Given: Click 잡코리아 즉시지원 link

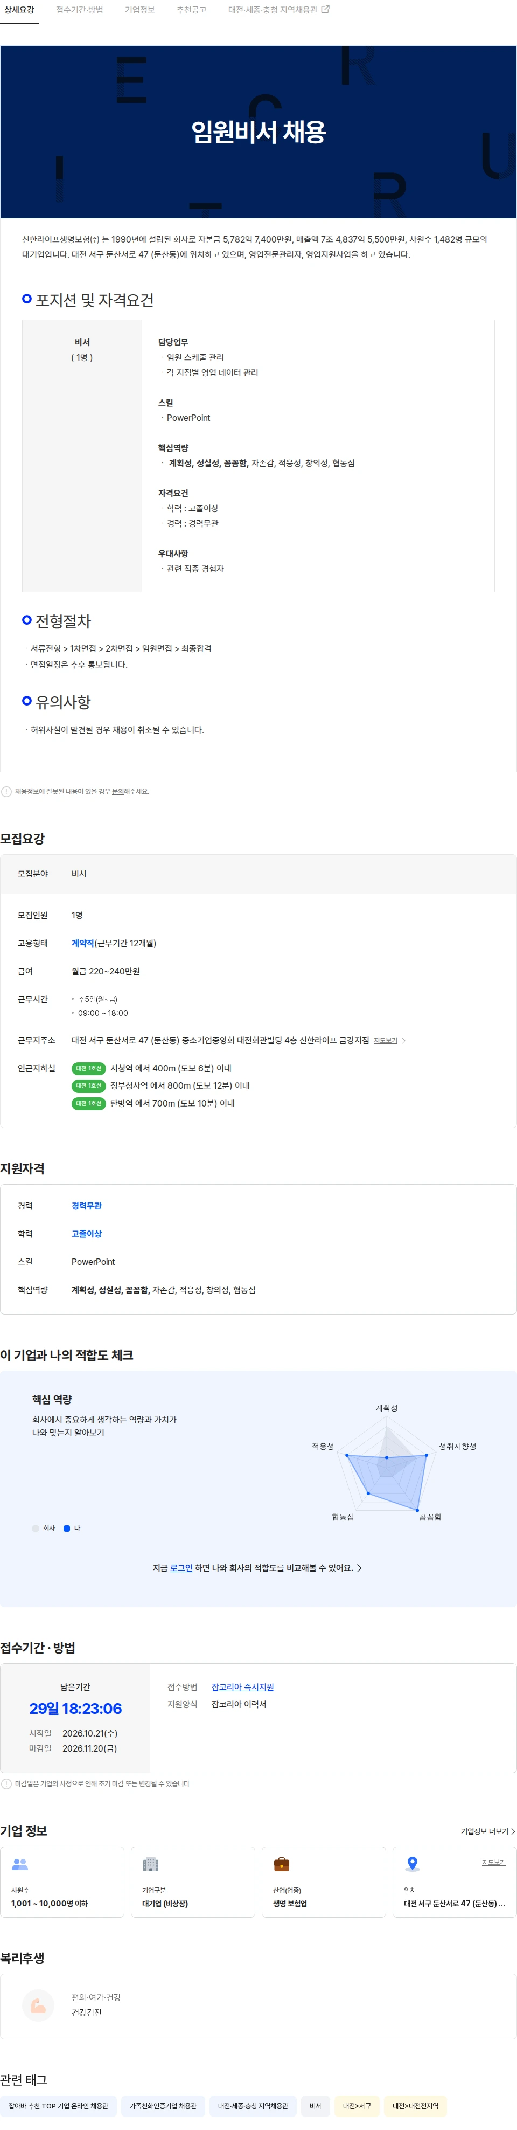Looking at the screenshot, I should pos(243,1687).
